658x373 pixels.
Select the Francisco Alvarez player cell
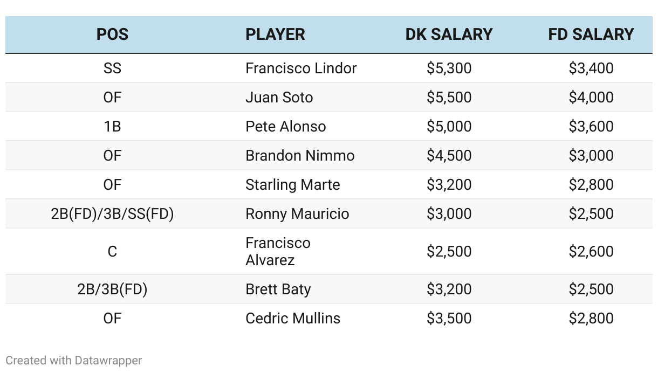278,251
